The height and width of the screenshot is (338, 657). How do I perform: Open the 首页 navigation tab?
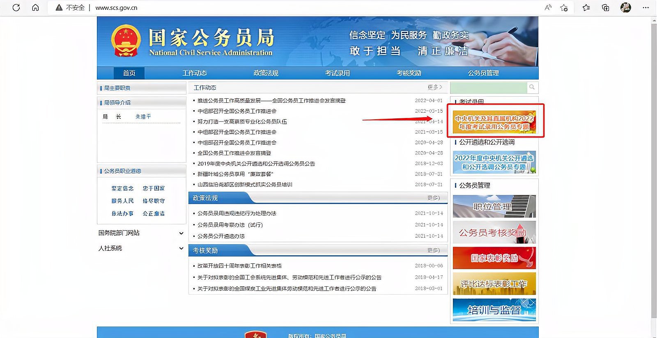(x=129, y=73)
